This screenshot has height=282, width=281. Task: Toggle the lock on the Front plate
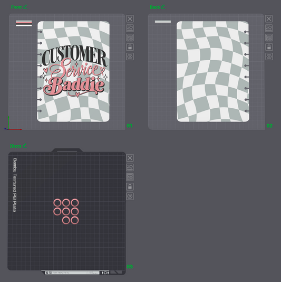click(130, 47)
